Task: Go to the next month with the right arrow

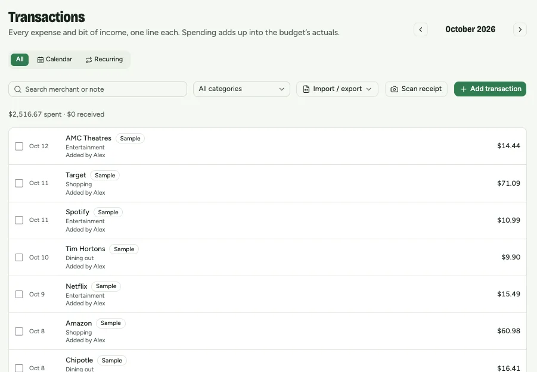Action: (520, 29)
